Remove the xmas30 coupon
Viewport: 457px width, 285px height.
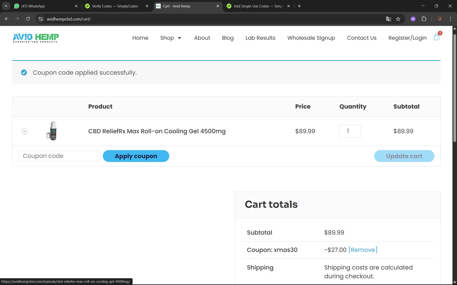(x=363, y=250)
